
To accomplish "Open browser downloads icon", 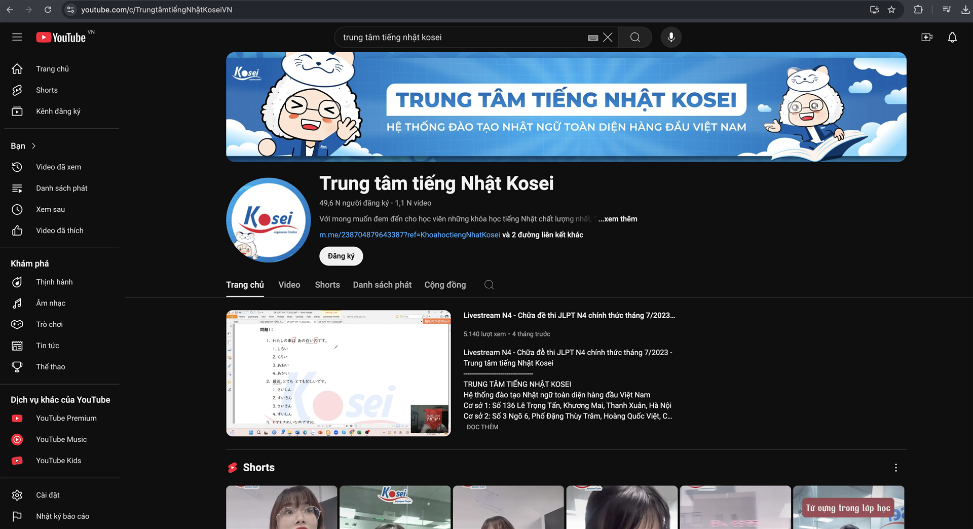I will coord(965,10).
